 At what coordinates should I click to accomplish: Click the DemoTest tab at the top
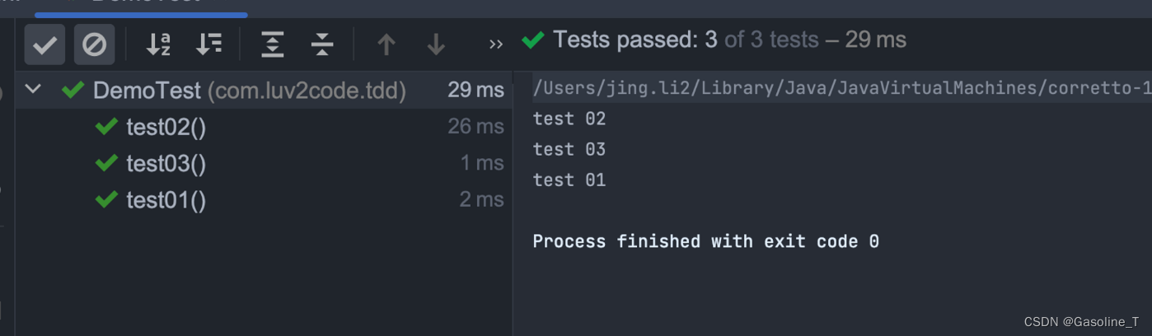point(144,2)
